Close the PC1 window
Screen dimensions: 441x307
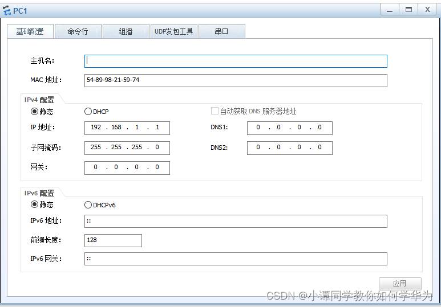click(428, 10)
